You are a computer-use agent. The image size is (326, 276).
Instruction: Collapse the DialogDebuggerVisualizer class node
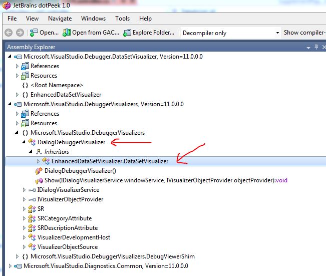click(24, 142)
